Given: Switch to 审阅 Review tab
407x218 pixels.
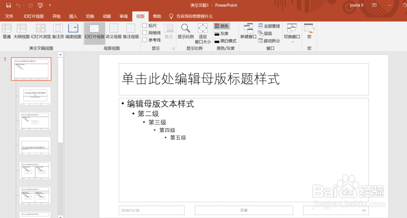Looking at the screenshot, I should click(x=124, y=16).
